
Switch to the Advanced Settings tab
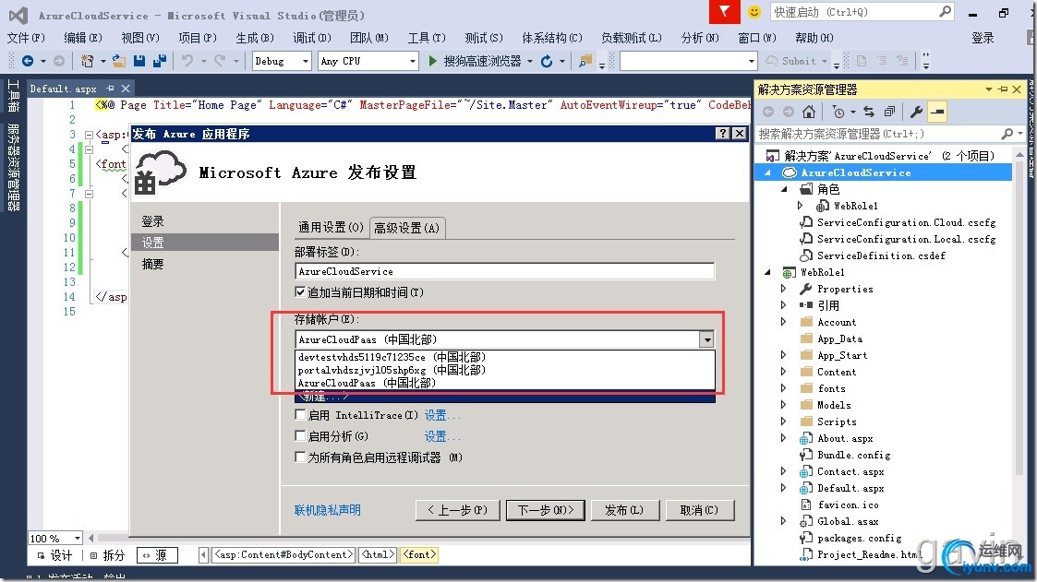point(406,228)
